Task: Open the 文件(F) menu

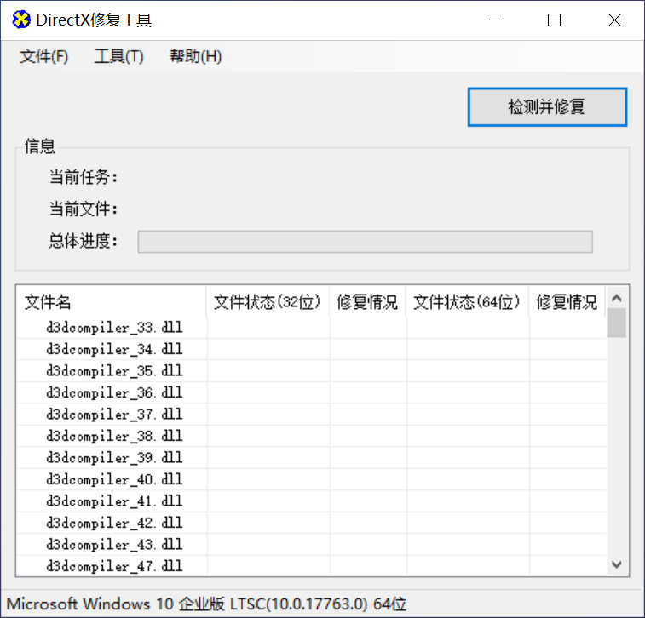Action: tap(44, 56)
